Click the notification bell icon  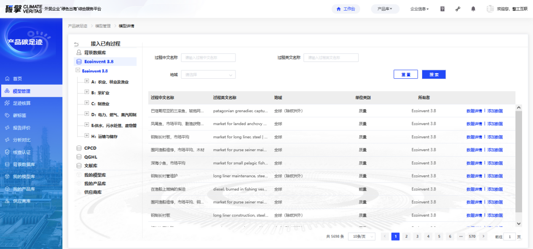[473, 9]
